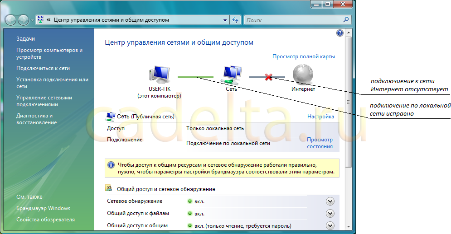This screenshot has height=234, width=451.
Task: Expand the Сетевое обнаружение section
Action: (x=330, y=201)
